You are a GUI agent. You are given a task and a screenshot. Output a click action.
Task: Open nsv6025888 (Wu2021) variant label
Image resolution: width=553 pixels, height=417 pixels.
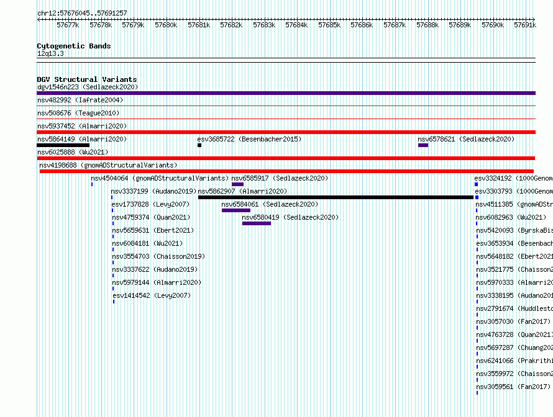click(73, 152)
